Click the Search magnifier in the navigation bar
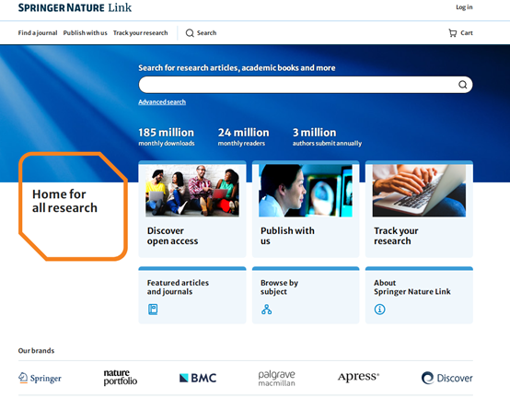Screen dimensions: 510x410 pos(190,33)
